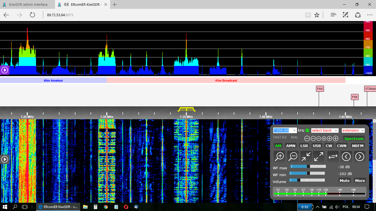Click the max zoom in arrows icon
Image resolution: width=376 pixels, height=211 pixels.
306,157
